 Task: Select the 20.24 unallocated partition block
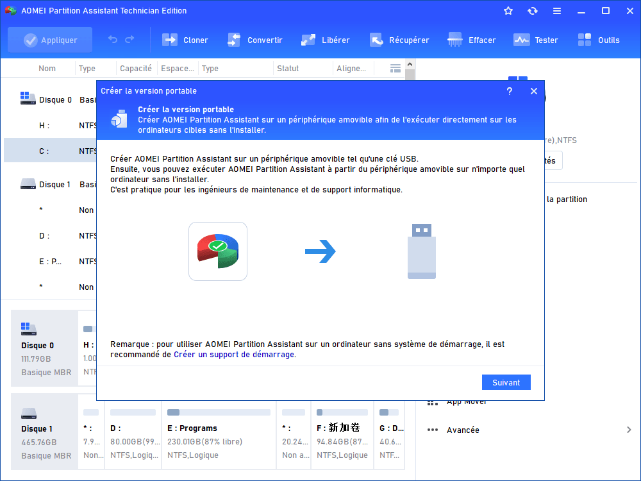coord(294,435)
